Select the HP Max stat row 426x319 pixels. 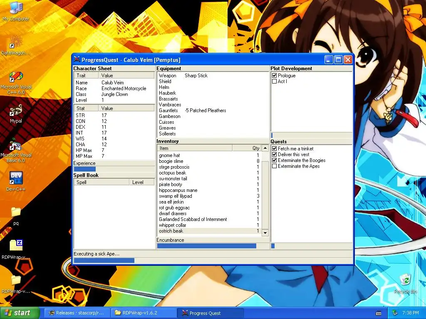point(114,150)
